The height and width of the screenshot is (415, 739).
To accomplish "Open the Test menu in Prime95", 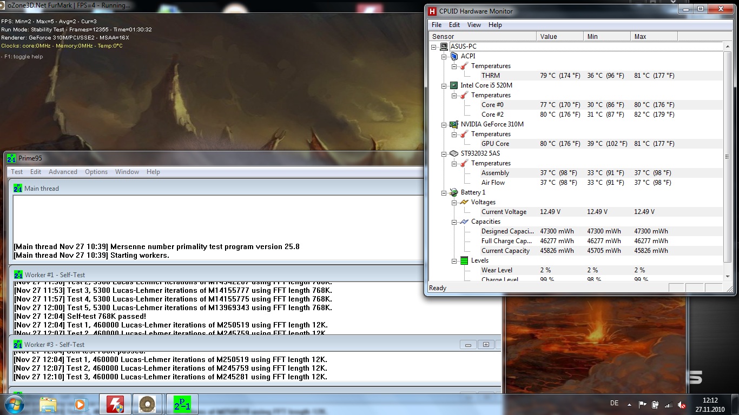I will 17,172.
